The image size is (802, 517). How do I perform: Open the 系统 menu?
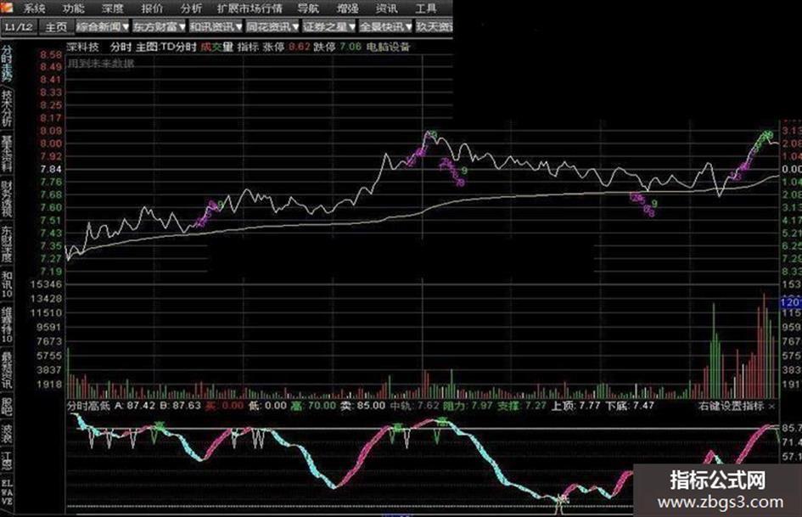tap(34, 8)
